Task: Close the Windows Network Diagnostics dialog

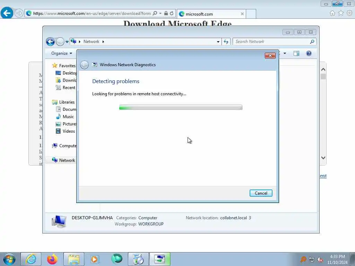Action: 270,56
